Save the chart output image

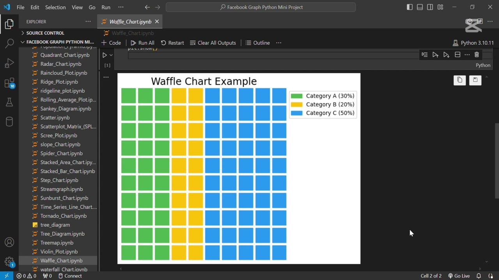click(475, 80)
